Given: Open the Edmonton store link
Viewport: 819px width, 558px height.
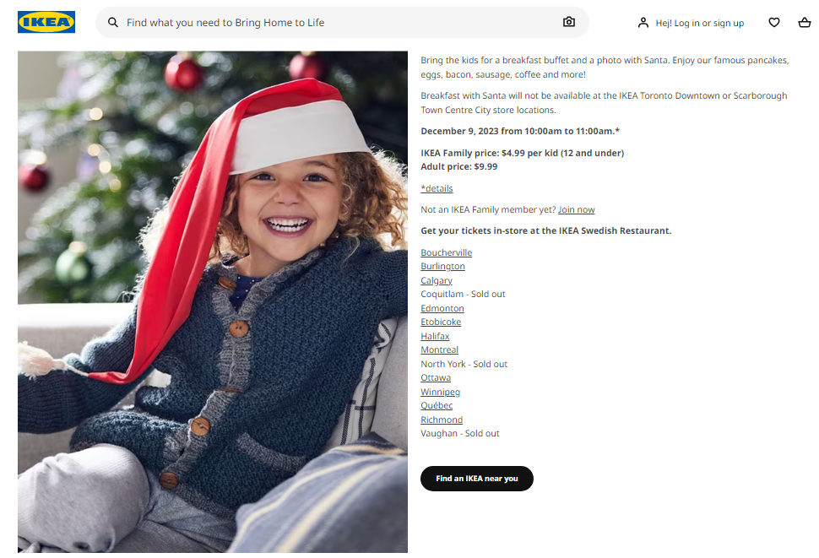Looking at the screenshot, I should pos(442,308).
